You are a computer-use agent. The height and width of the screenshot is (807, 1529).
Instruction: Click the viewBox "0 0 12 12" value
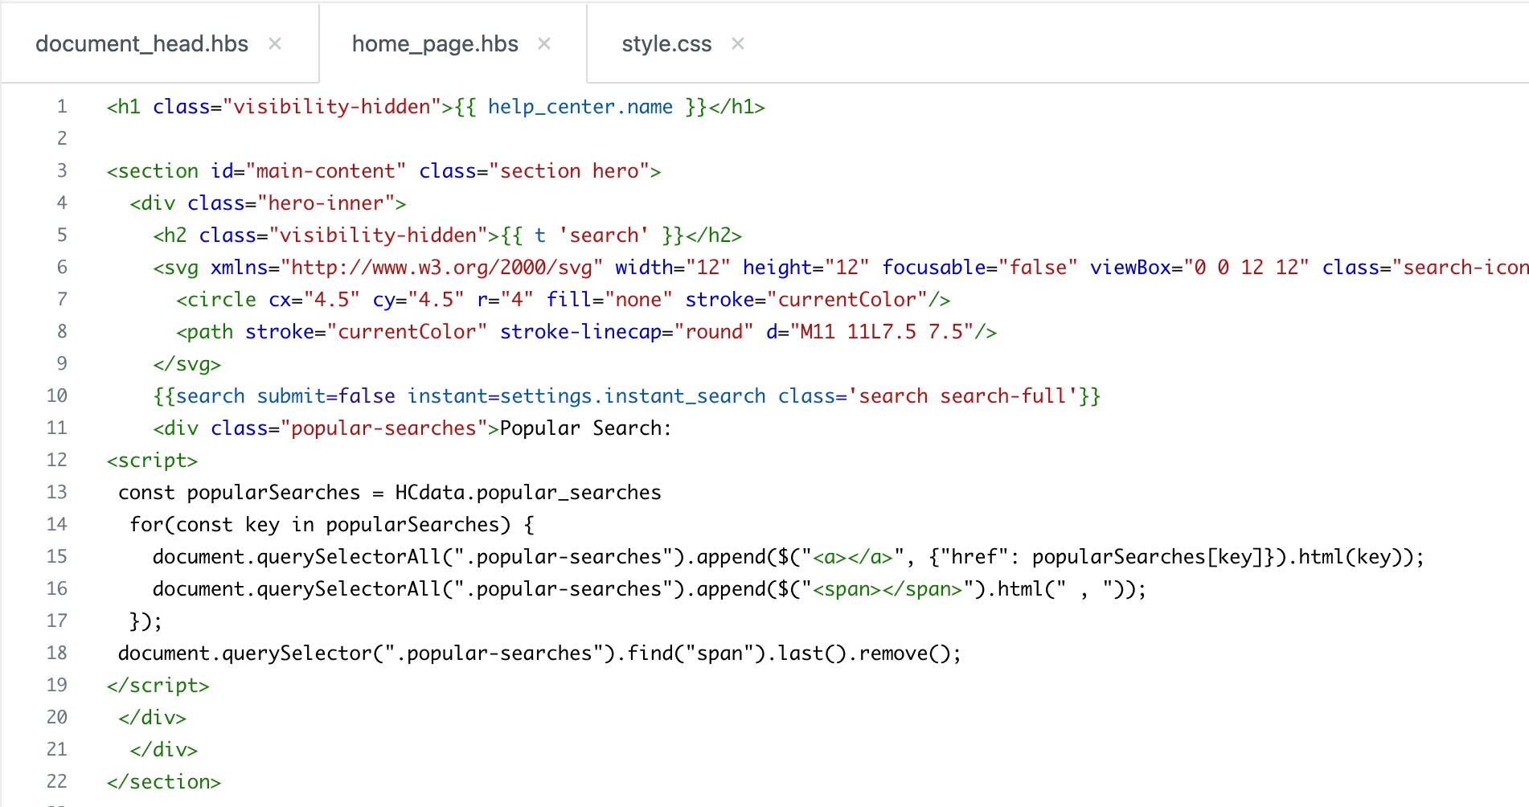(x=1247, y=268)
